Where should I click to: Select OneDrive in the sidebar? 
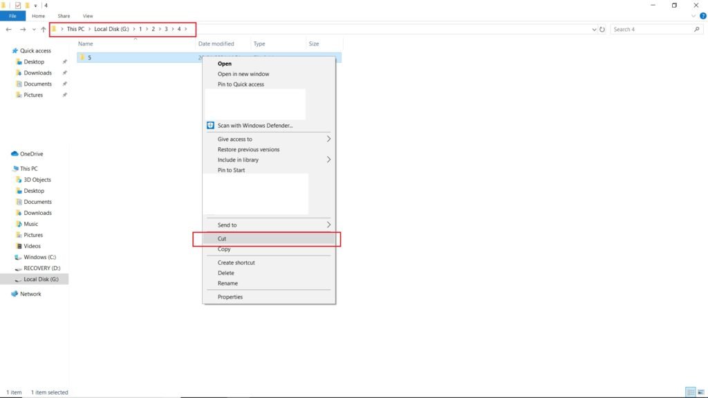tap(31, 154)
